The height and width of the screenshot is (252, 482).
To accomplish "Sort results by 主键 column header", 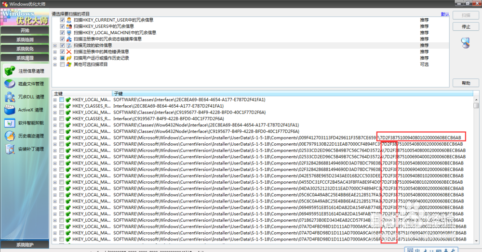I will click(82, 93).
